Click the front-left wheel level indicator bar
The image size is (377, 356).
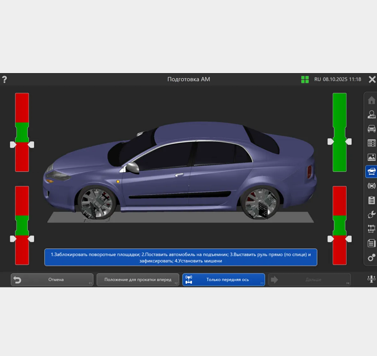tap(22, 132)
